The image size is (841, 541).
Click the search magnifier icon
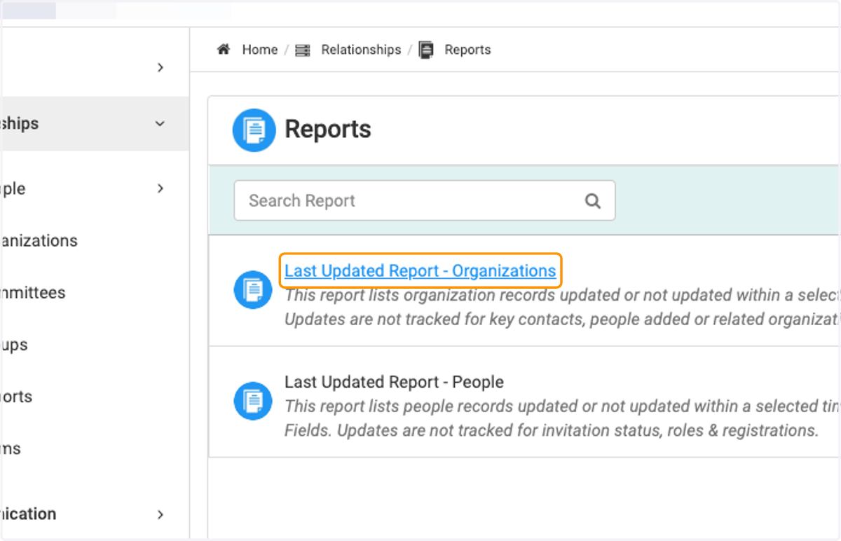593,201
